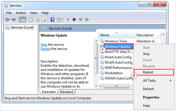Viewport: 176px width, 111px height.
Task: Choose Restart in the context menu
Action: pos(154,72)
